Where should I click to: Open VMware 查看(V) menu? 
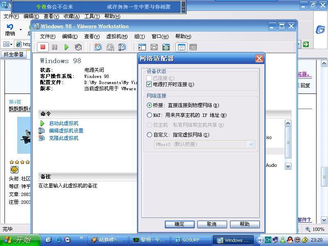[x=92, y=36]
